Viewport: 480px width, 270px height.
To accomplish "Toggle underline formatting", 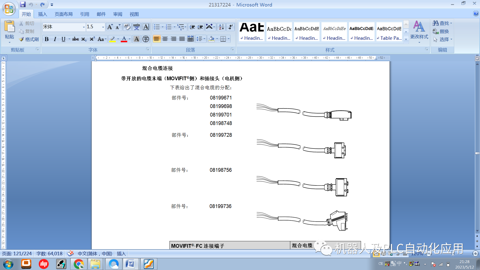I will point(63,39).
